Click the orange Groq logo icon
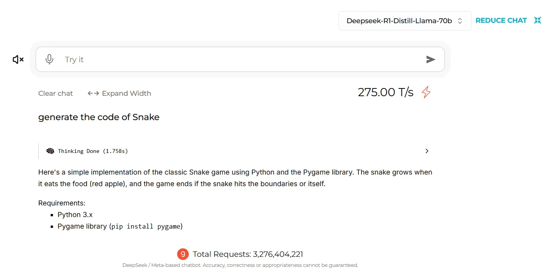Viewport: 550px width, 280px height. point(183,254)
